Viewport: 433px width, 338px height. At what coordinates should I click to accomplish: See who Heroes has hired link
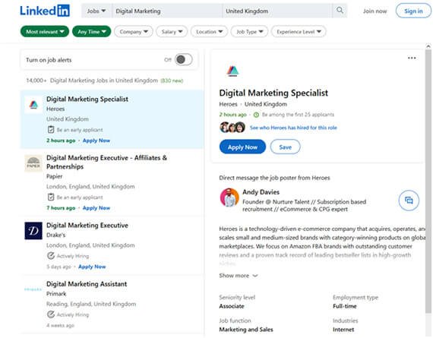(x=293, y=128)
